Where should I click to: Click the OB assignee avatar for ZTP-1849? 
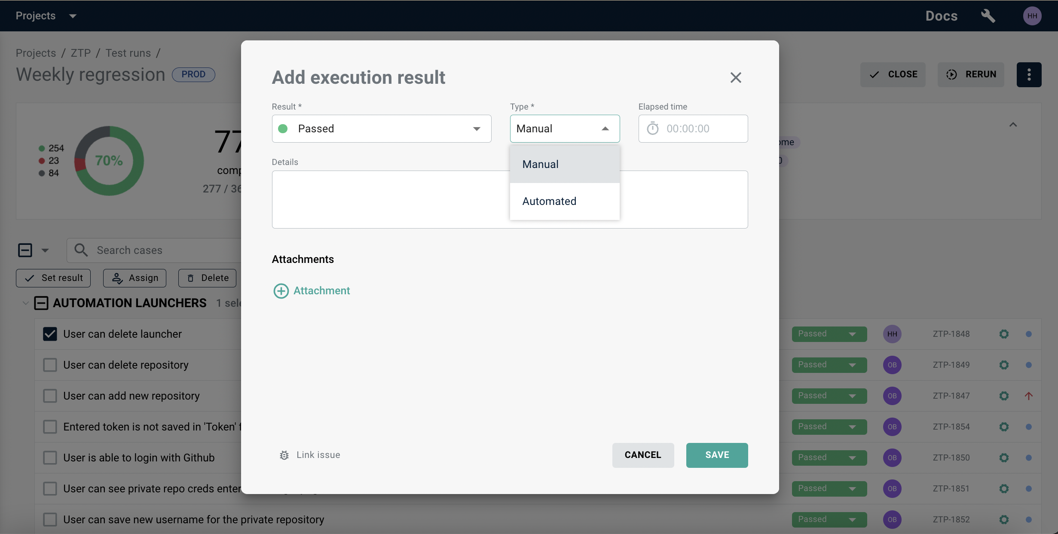(892, 365)
